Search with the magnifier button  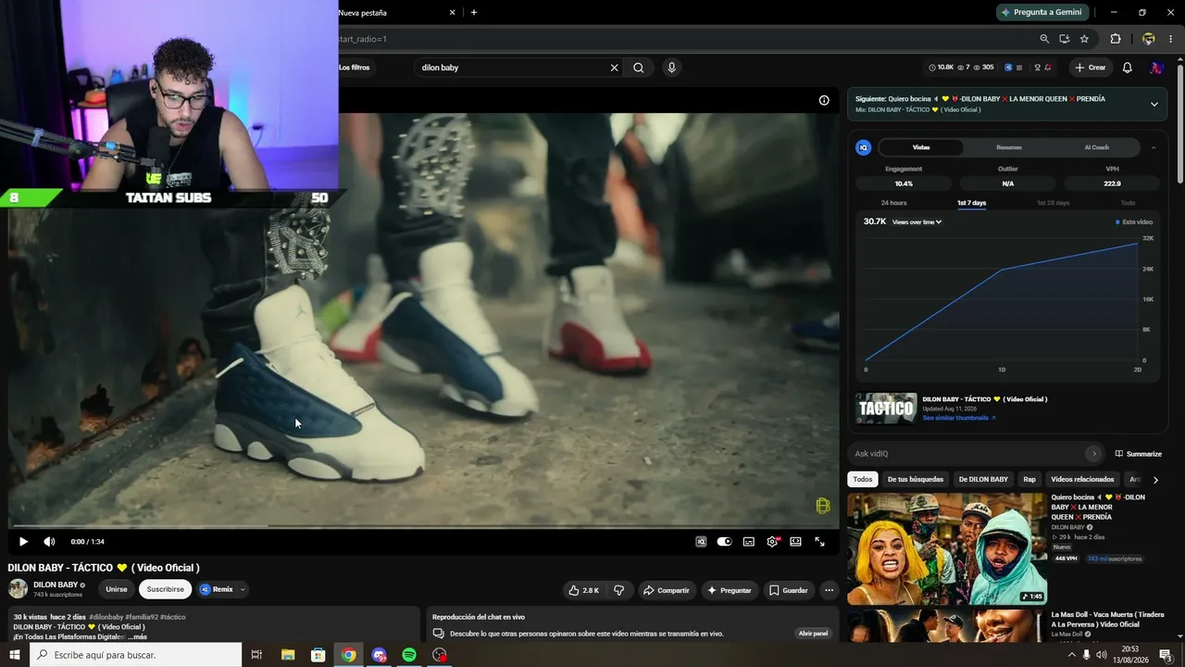click(x=639, y=68)
